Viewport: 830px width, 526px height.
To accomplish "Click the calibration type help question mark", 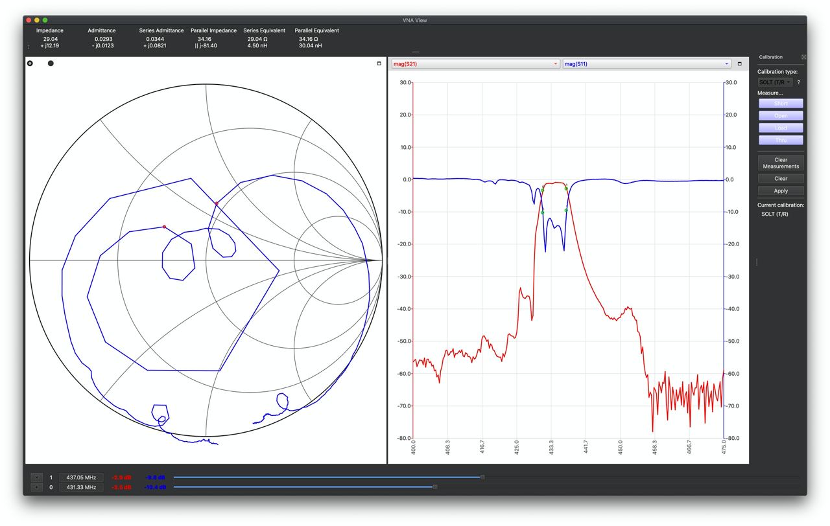I will pos(798,82).
